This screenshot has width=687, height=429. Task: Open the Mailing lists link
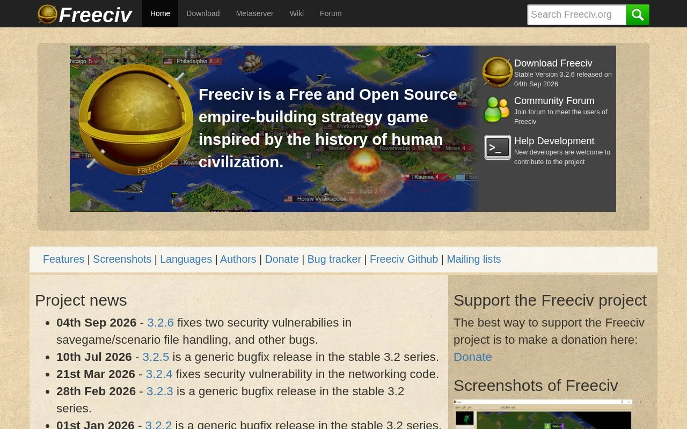click(x=474, y=259)
